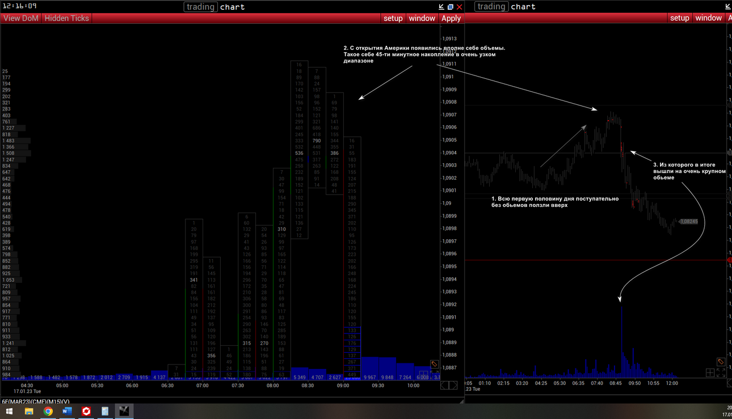Click highlighted volume cell 790
The width and height of the screenshot is (732, 419).
(317, 141)
